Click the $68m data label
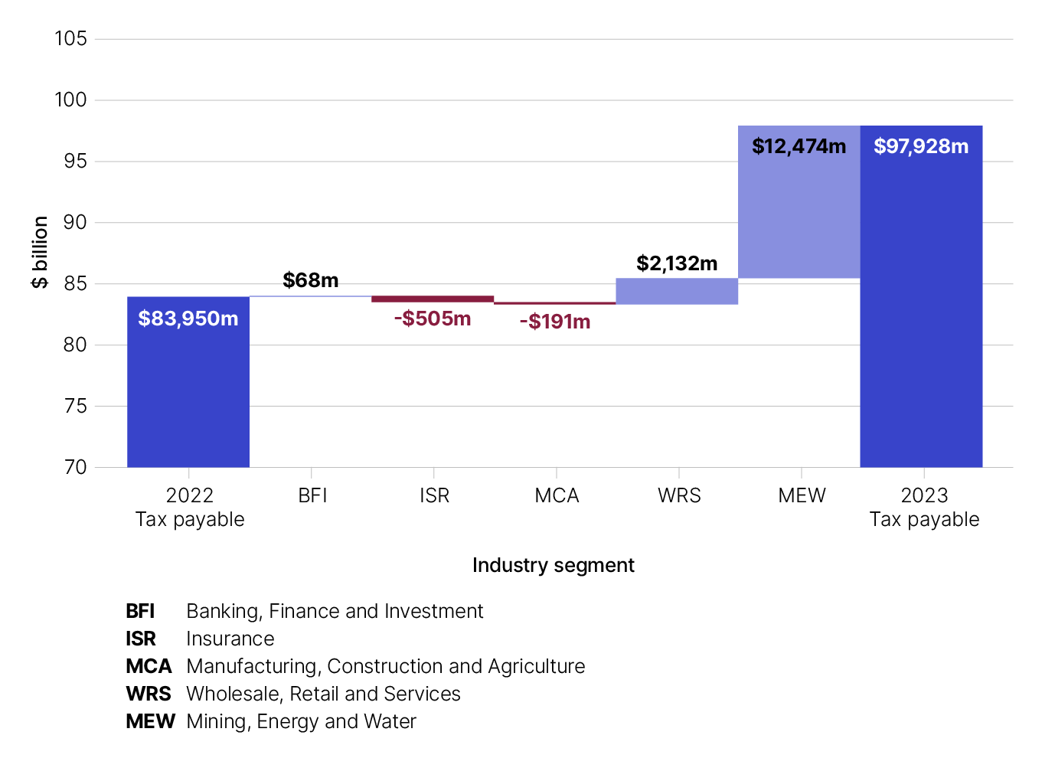1055x758 pixels. (x=311, y=280)
